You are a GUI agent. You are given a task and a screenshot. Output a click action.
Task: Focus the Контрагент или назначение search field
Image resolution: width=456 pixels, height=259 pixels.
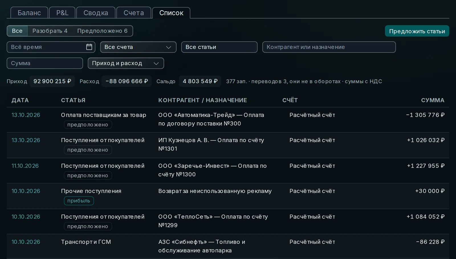[329, 47]
